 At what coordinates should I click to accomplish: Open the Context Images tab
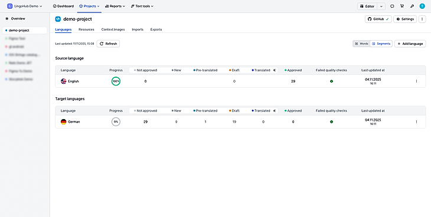click(113, 29)
